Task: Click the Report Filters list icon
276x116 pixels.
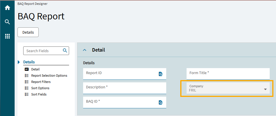Action: pyautogui.click(x=27, y=82)
